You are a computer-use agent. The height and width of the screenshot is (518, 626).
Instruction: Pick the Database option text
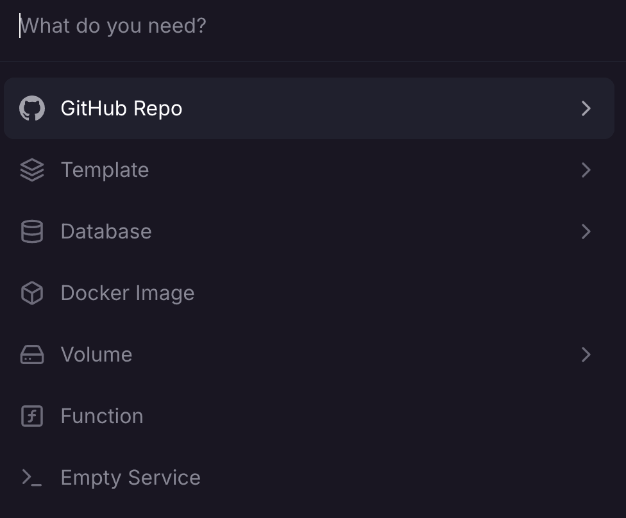pyautogui.click(x=106, y=231)
